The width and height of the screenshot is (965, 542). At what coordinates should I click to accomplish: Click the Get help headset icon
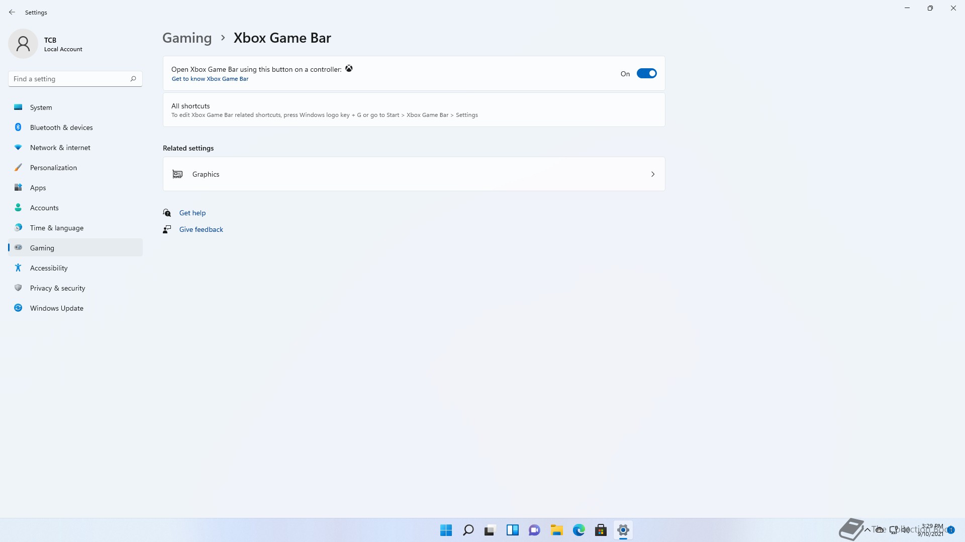point(167,213)
